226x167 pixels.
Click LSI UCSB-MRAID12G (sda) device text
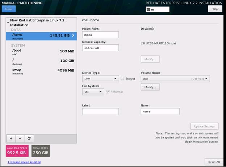click(158, 43)
